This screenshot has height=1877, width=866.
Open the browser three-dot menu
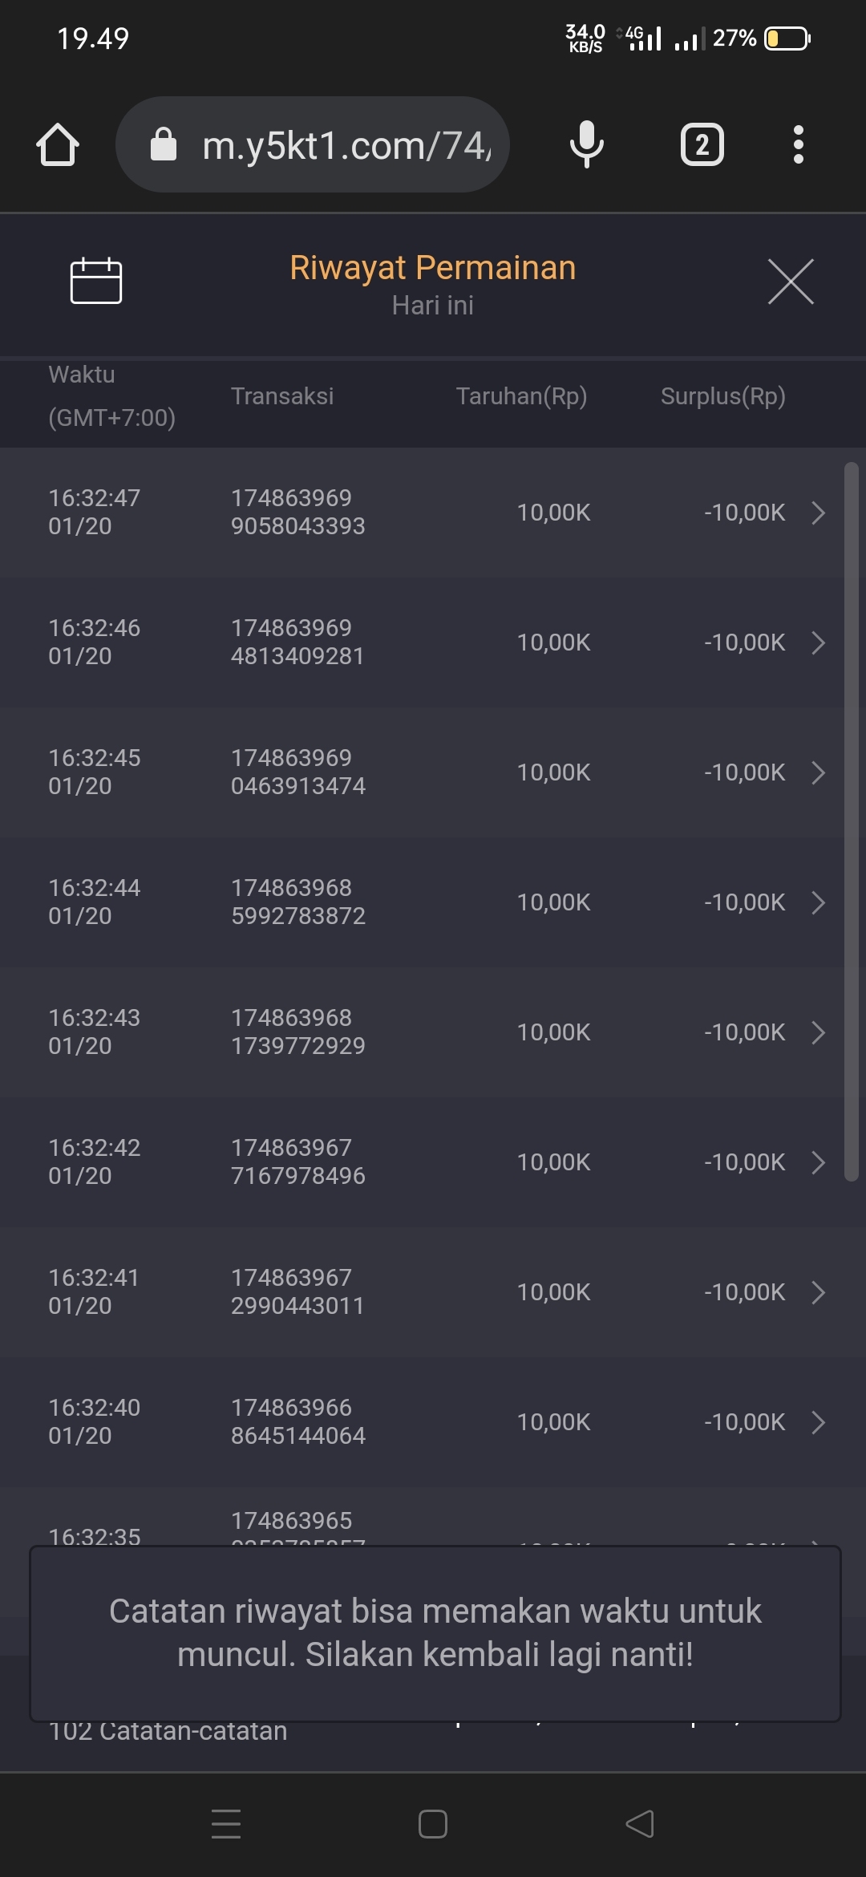click(x=798, y=145)
